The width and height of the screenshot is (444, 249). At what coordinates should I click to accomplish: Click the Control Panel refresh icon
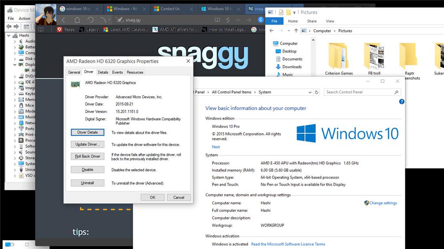[317, 92]
